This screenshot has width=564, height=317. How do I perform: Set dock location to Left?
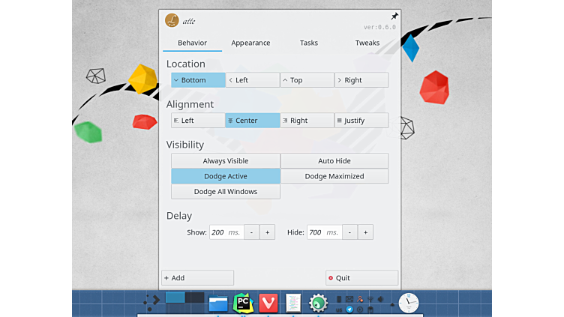pos(253,80)
